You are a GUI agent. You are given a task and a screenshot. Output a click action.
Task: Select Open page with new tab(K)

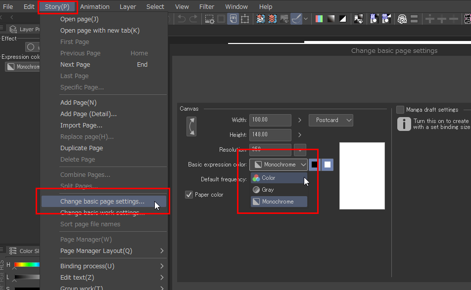coord(100,30)
